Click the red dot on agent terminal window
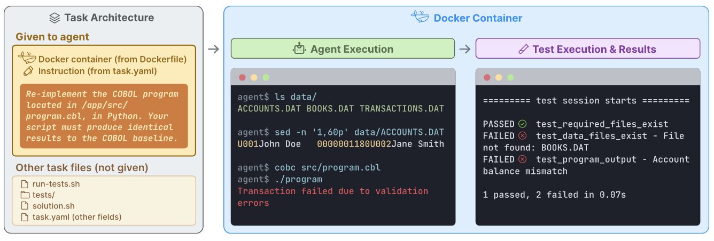The width and height of the screenshot is (714, 241). click(242, 77)
